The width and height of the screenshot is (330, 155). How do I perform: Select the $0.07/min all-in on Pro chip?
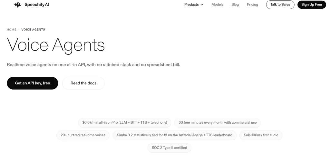pyautogui.click(x=125, y=122)
